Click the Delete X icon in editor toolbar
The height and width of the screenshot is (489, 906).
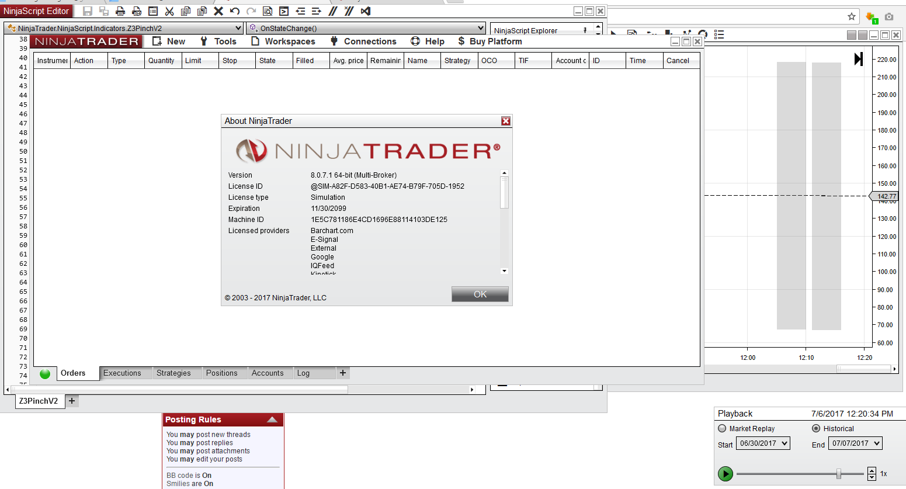tap(218, 11)
